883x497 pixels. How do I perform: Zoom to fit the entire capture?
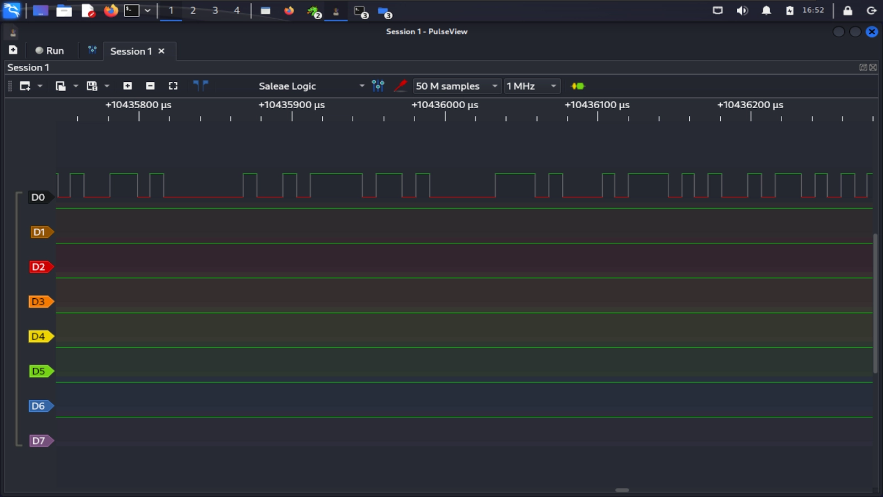coord(173,86)
